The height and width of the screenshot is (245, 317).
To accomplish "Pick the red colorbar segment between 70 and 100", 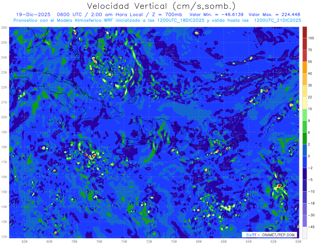I will pos(305,44).
